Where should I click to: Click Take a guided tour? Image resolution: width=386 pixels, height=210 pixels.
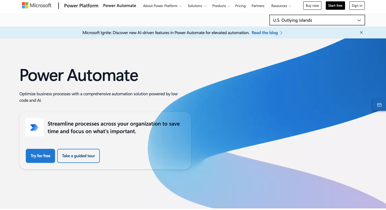78,156
